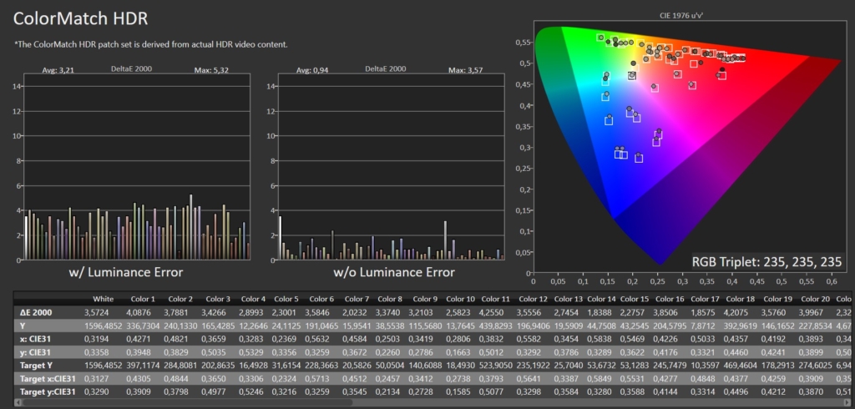This screenshot has width=855, height=409.
Task: Click the y: CIE31 row header
Action: point(35,352)
